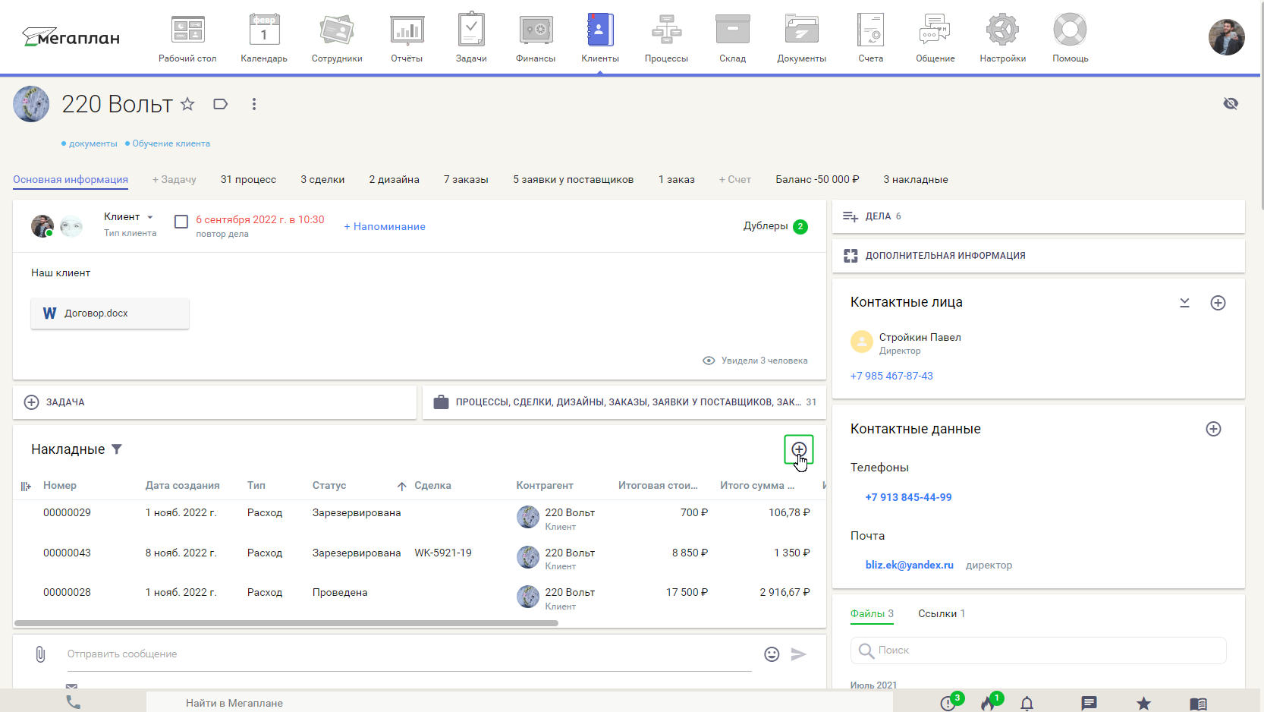Open накладная 00000029

coord(67,513)
